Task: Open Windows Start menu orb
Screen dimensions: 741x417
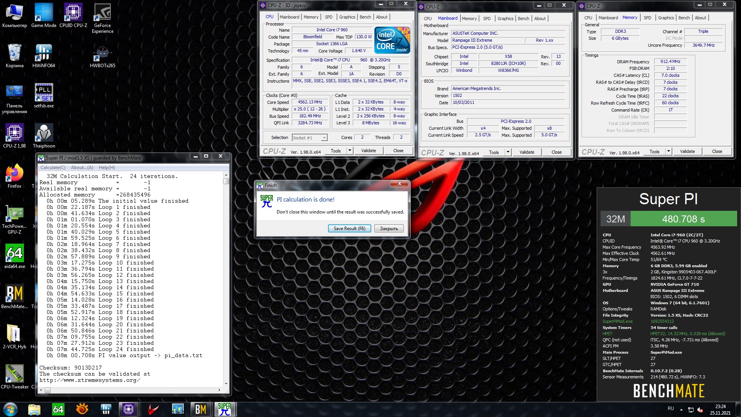Action: pyautogui.click(x=10, y=409)
